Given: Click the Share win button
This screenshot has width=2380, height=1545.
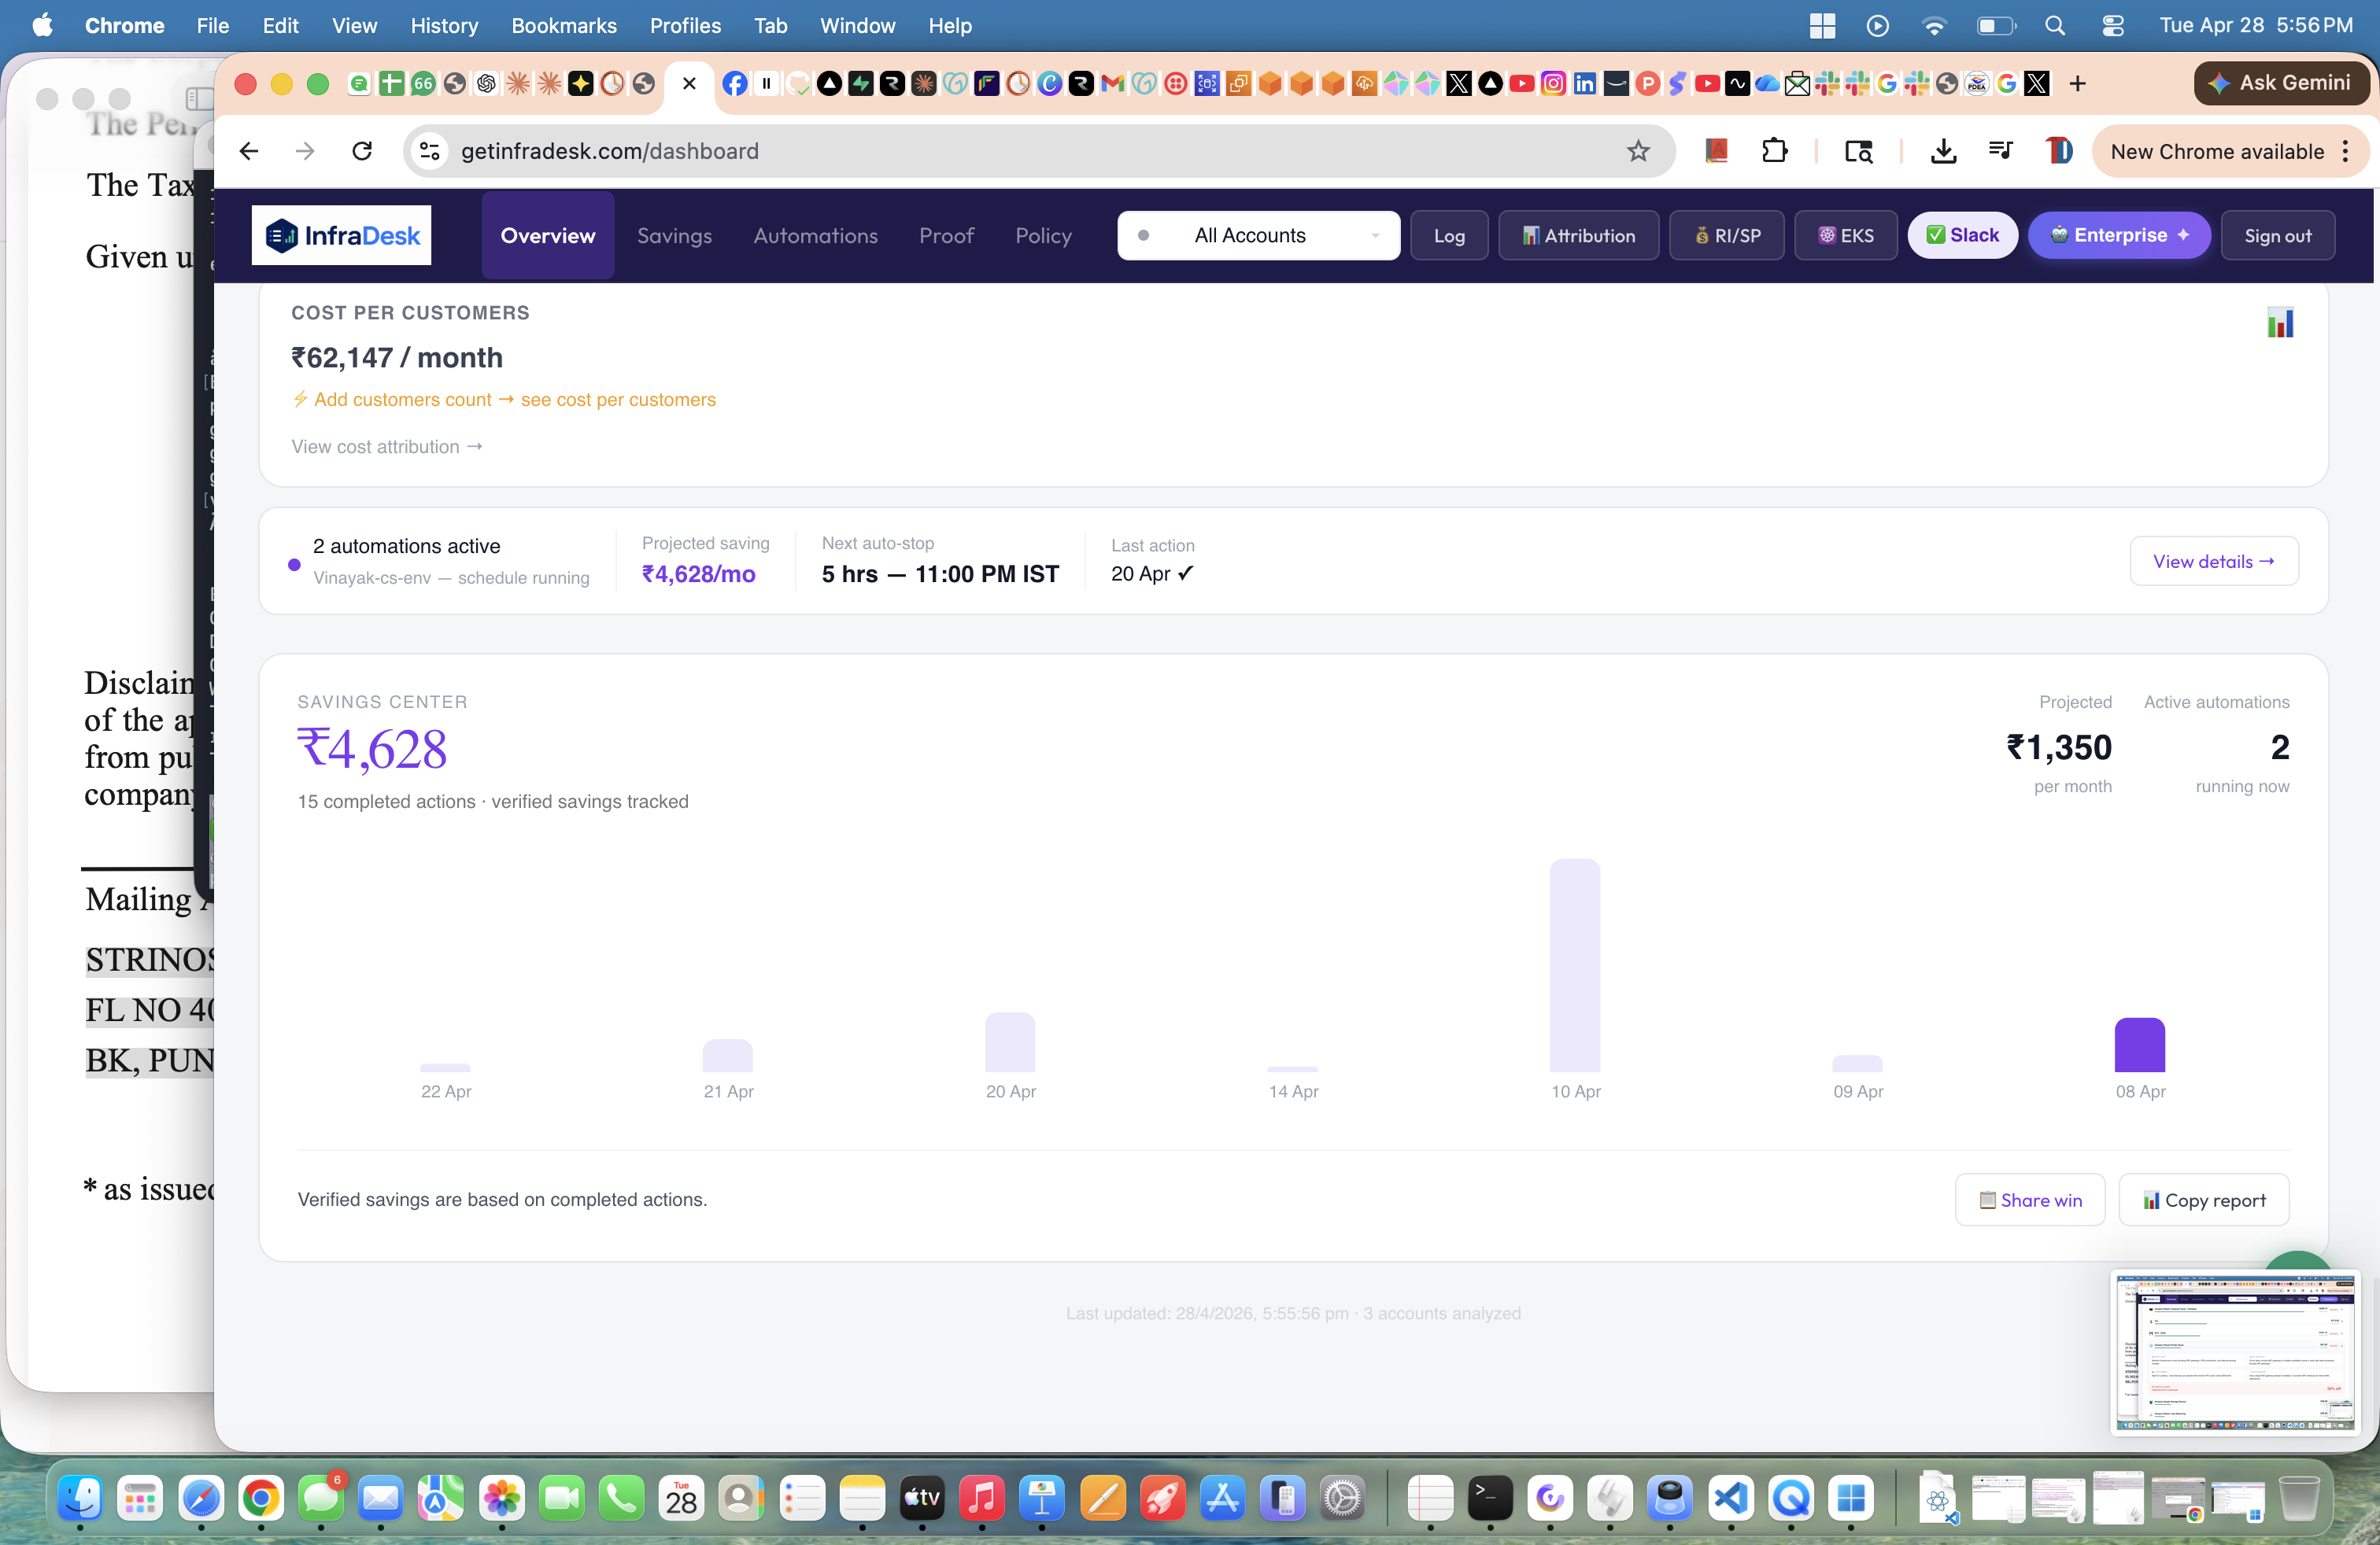Looking at the screenshot, I should 2029,1199.
